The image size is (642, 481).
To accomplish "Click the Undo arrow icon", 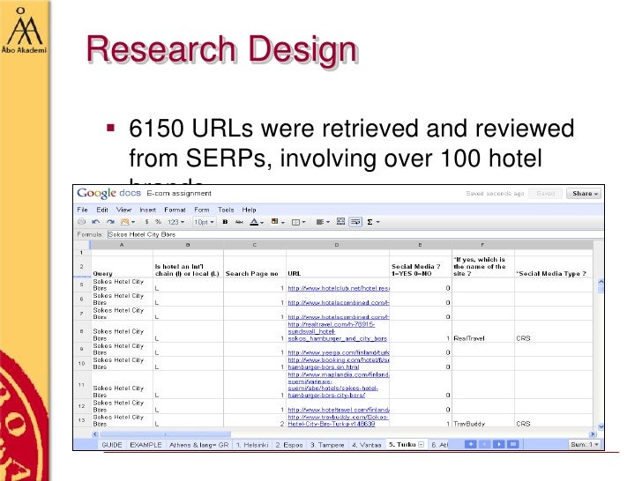I will click(96, 222).
